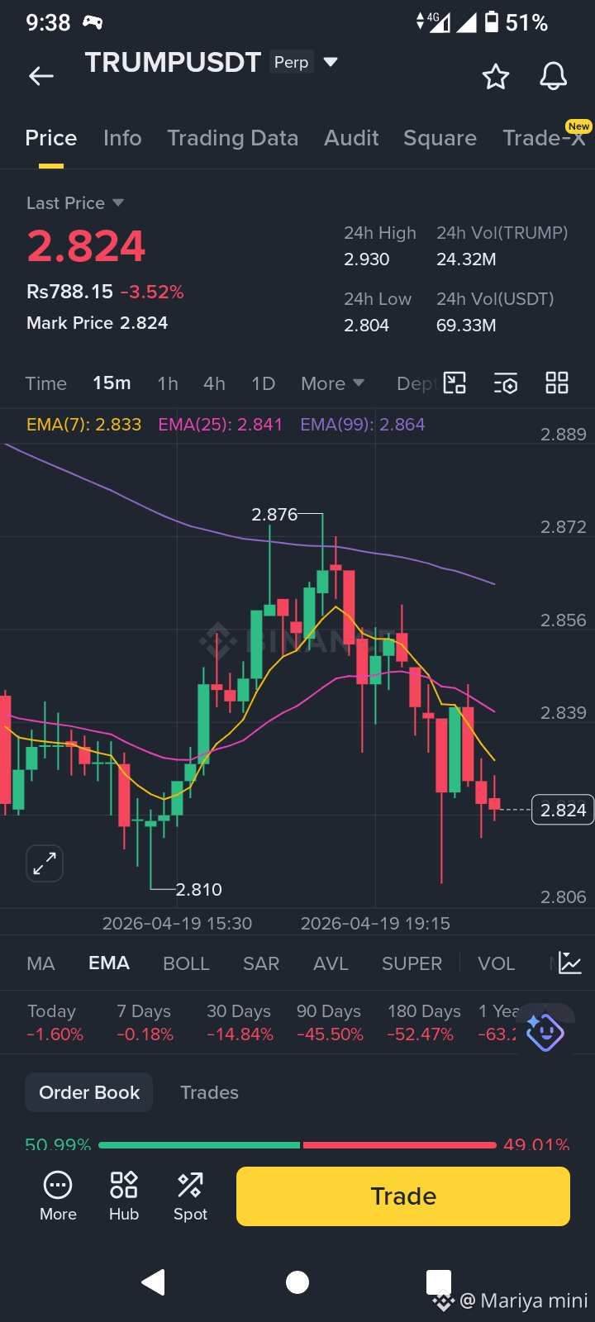Add TRUMPUSDT to favorites with star
Viewport: 595px width, 1322px height.
pyautogui.click(x=496, y=77)
